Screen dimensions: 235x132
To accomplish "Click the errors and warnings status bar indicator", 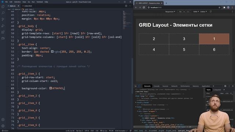I will [5, 131].
